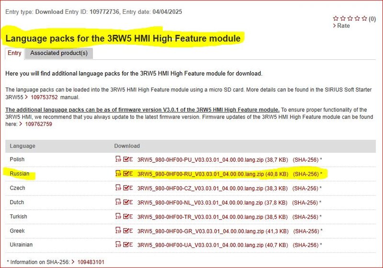Image resolution: width=383 pixels, height=268 pixels.
Task: Click the Russian language cell
Action: tap(20, 174)
